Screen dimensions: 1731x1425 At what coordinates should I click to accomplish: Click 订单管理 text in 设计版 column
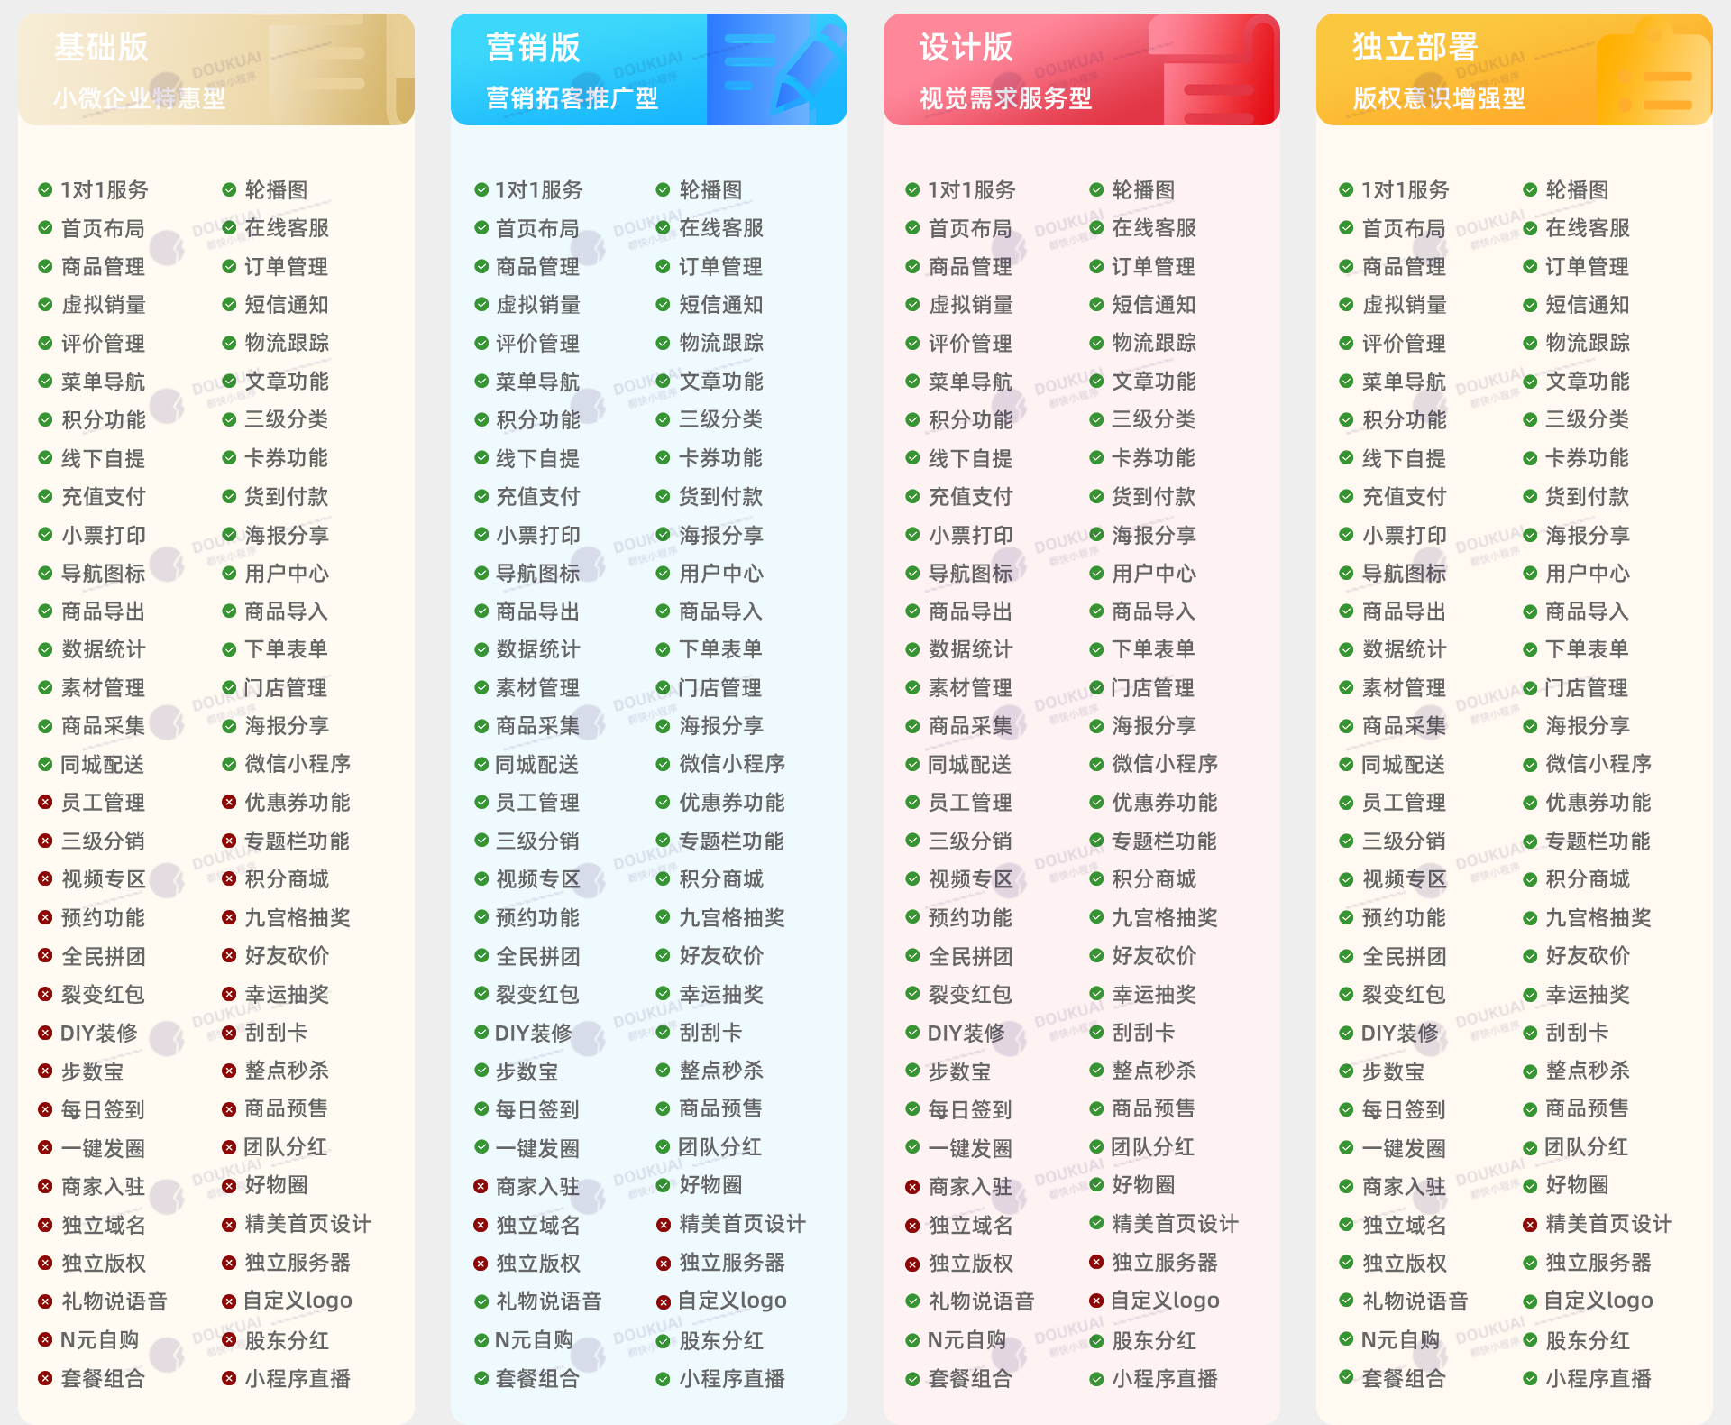1154,267
